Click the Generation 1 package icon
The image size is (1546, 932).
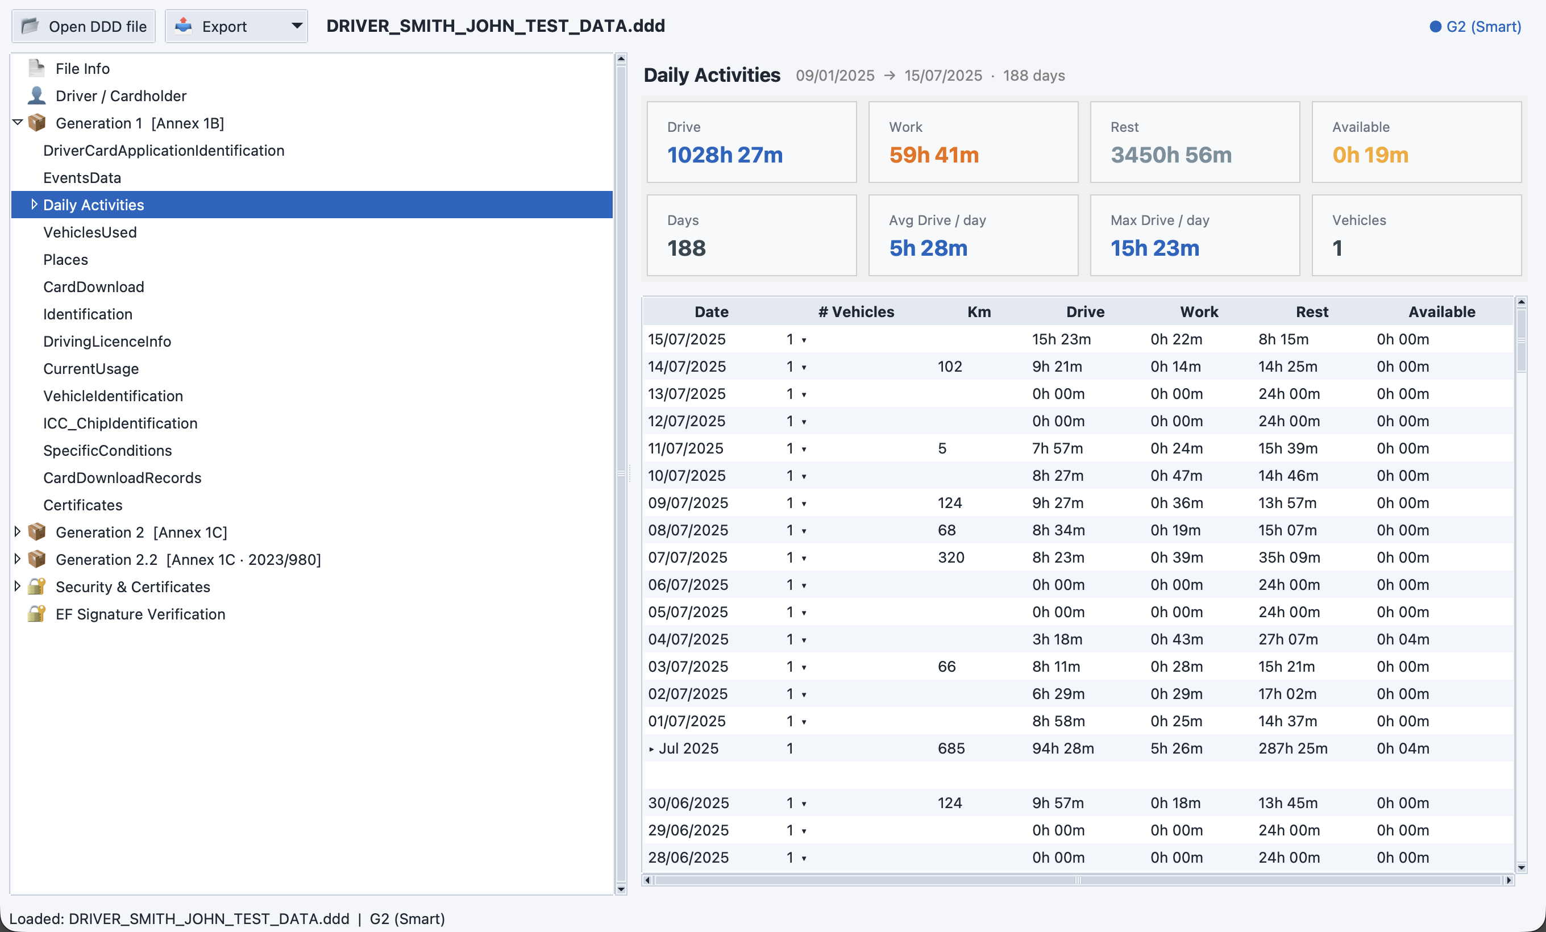tap(37, 122)
